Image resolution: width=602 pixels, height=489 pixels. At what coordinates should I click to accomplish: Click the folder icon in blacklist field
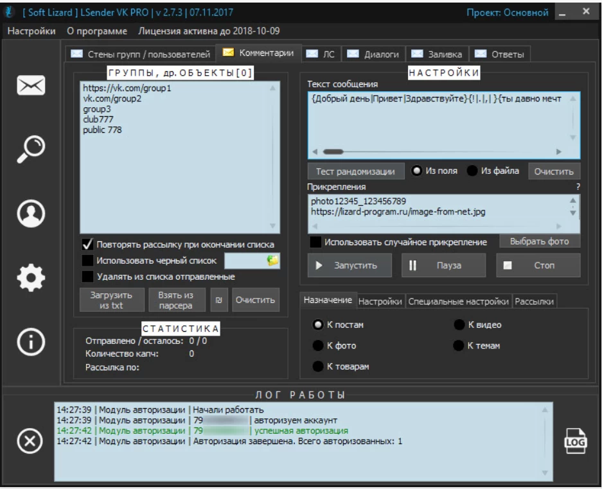(x=272, y=261)
